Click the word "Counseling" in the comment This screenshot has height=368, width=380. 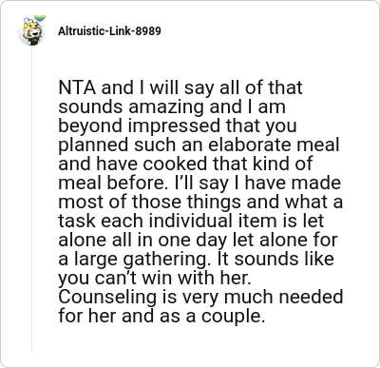tap(107, 298)
